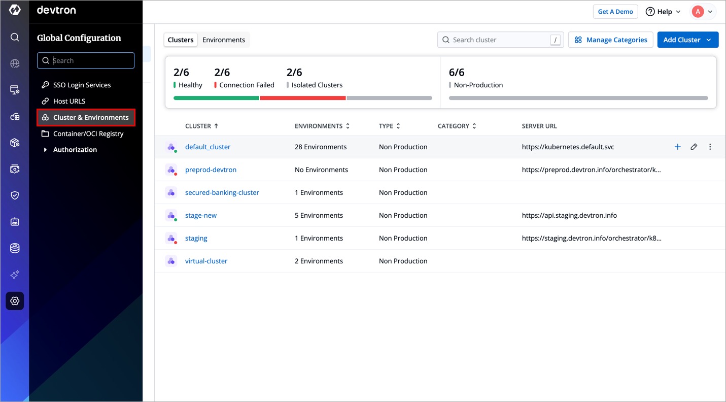Edit default_cluster using the pencil icon
Viewport: 726px width, 402px height.
694,147
